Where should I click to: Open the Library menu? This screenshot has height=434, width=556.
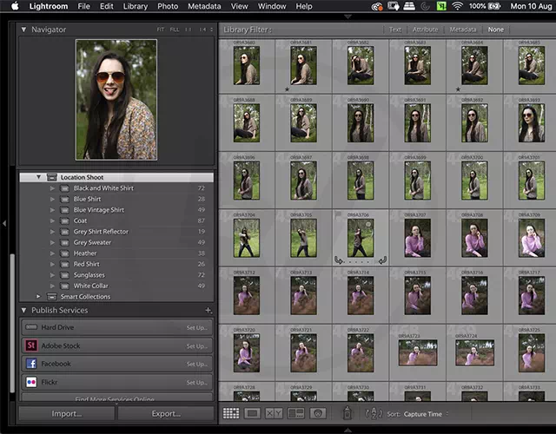pyautogui.click(x=136, y=6)
